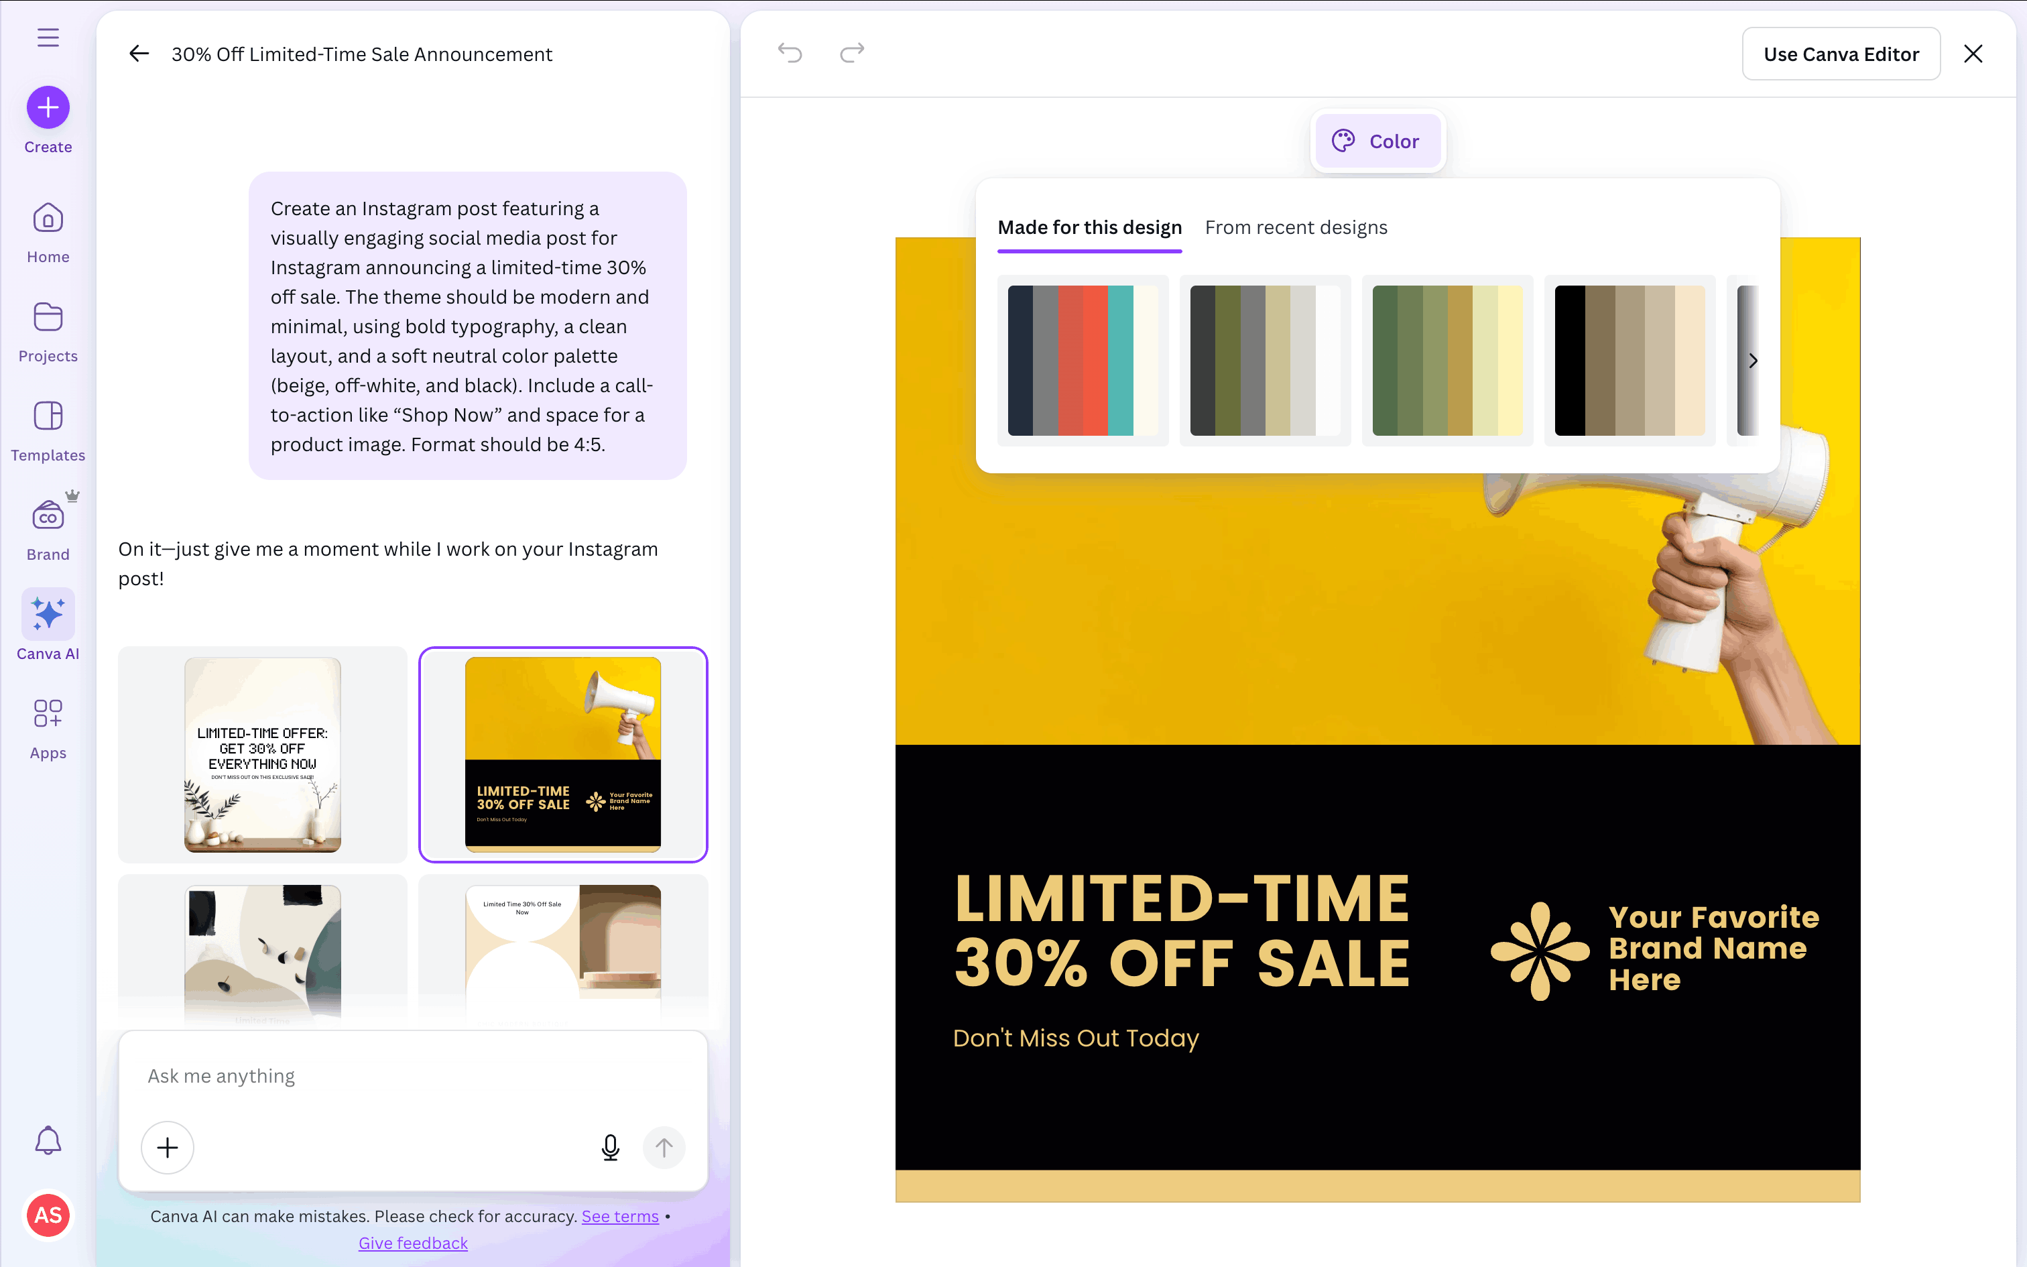Toggle the Color palette button
Screen dimensions: 2027x1267
tap(1377, 141)
